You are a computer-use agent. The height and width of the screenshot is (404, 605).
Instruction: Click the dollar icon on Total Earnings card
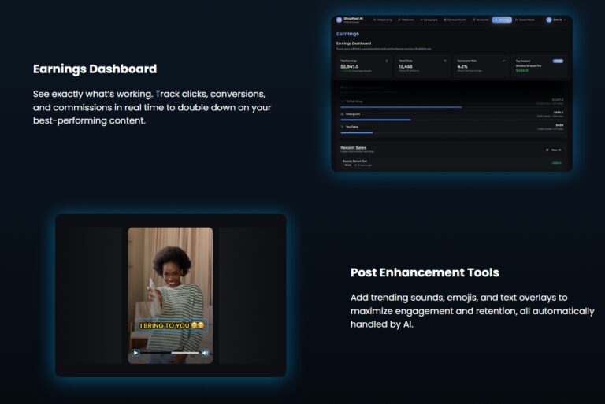(x=386, y=61)
